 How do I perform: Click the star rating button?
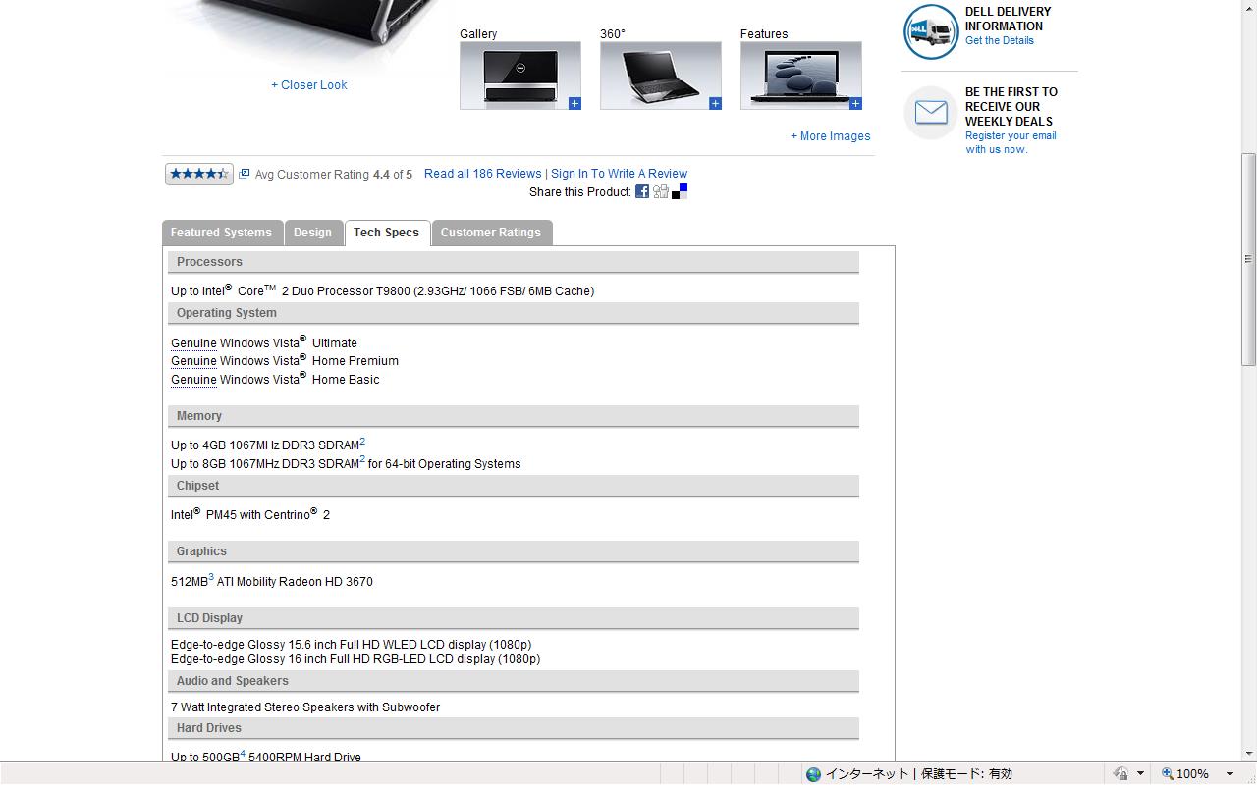(x=199, y=174)
